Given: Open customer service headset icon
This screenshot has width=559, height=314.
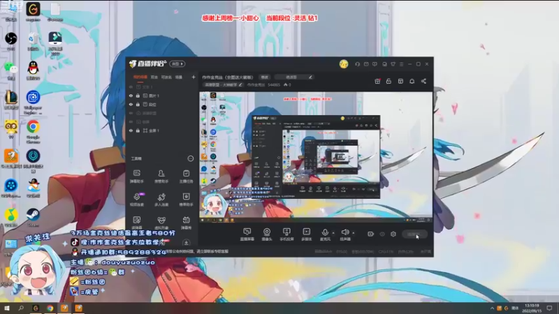Looking at the screenshot, I should click(357, 64).
